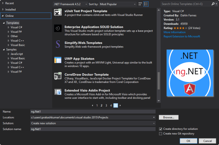This screenshot has height=145, width=219.
Task: Click the scrollbar up arrow
Action: tap(159, 10)
